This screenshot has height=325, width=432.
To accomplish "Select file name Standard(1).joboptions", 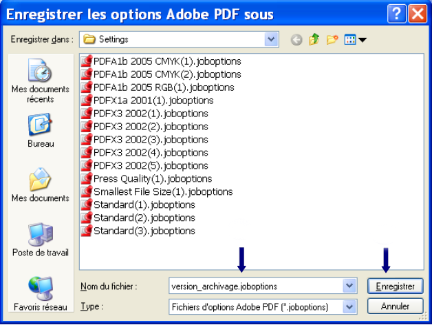I will click(144, 205).
